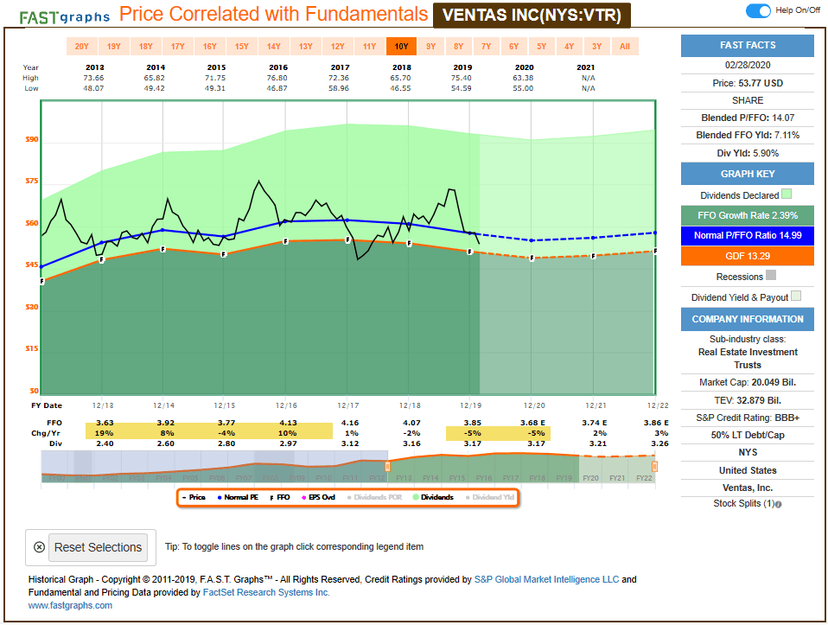Select the 9Y time range tab
Image resolution: width=828 pixels, height=625 pixels.
point(431,47)
